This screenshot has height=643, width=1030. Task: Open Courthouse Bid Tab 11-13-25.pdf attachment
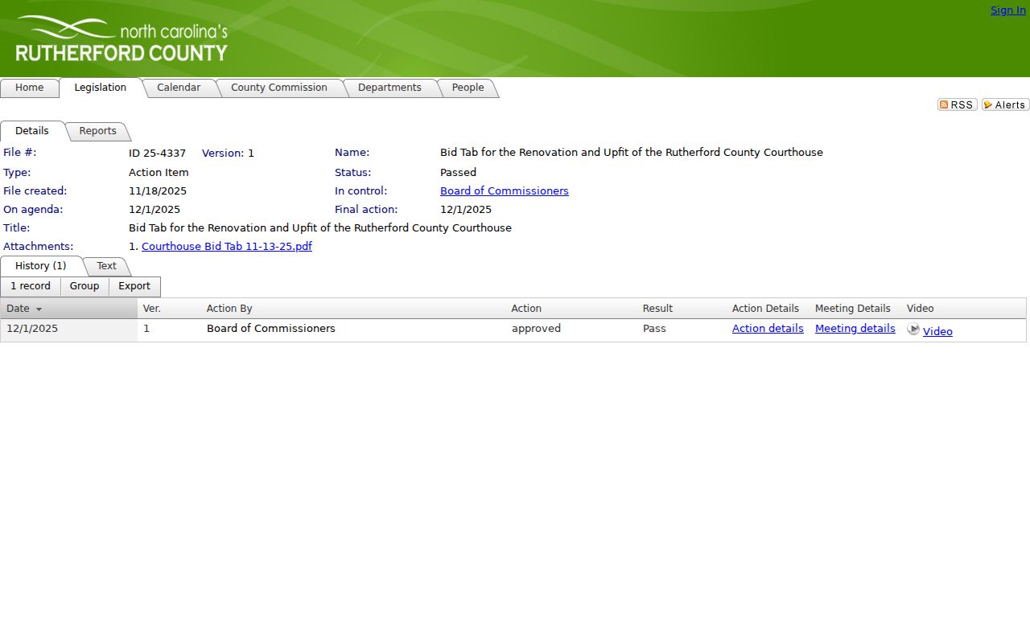[227, 247]
